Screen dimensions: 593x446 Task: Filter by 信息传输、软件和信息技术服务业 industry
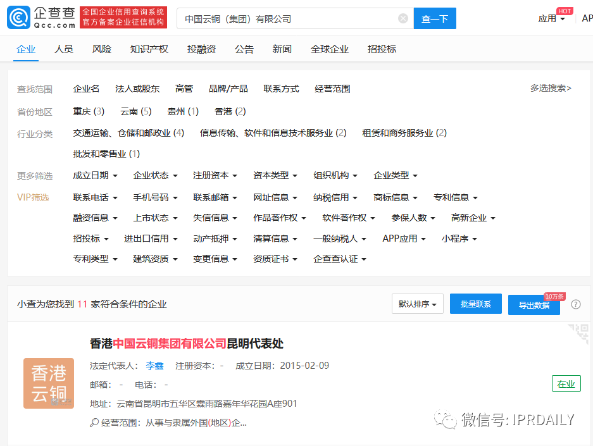click(x=273, y=133)
